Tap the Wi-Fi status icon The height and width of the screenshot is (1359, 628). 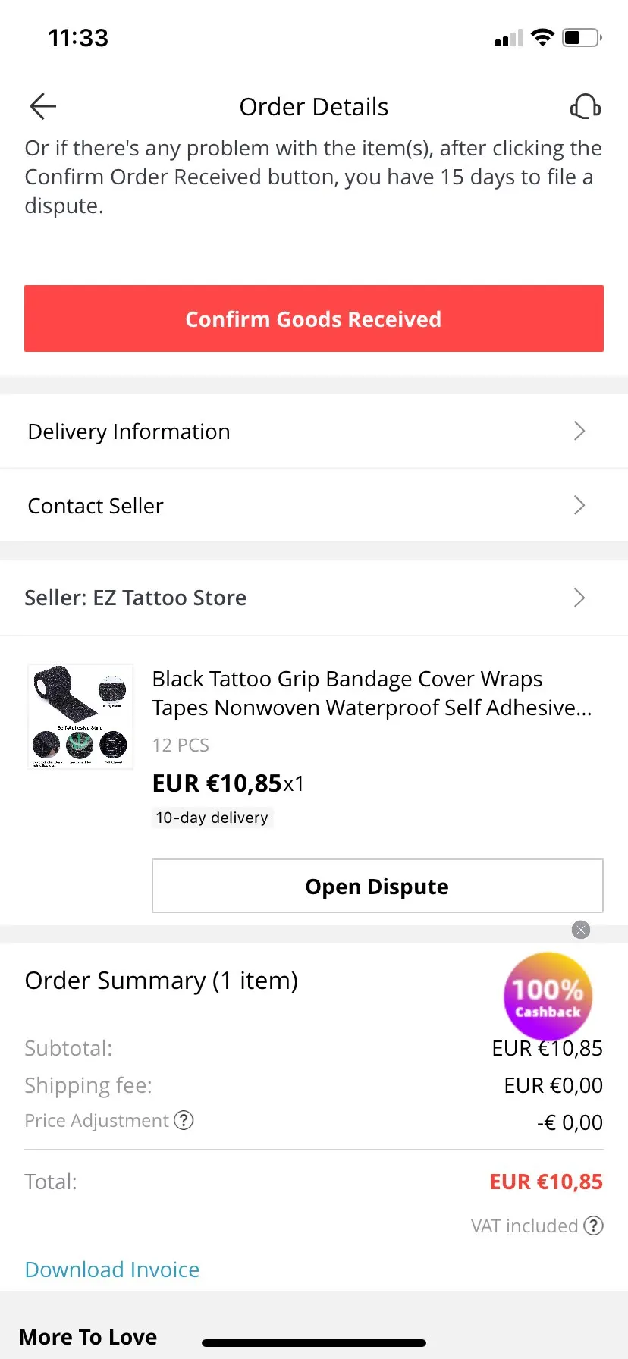tap(542, 37)
